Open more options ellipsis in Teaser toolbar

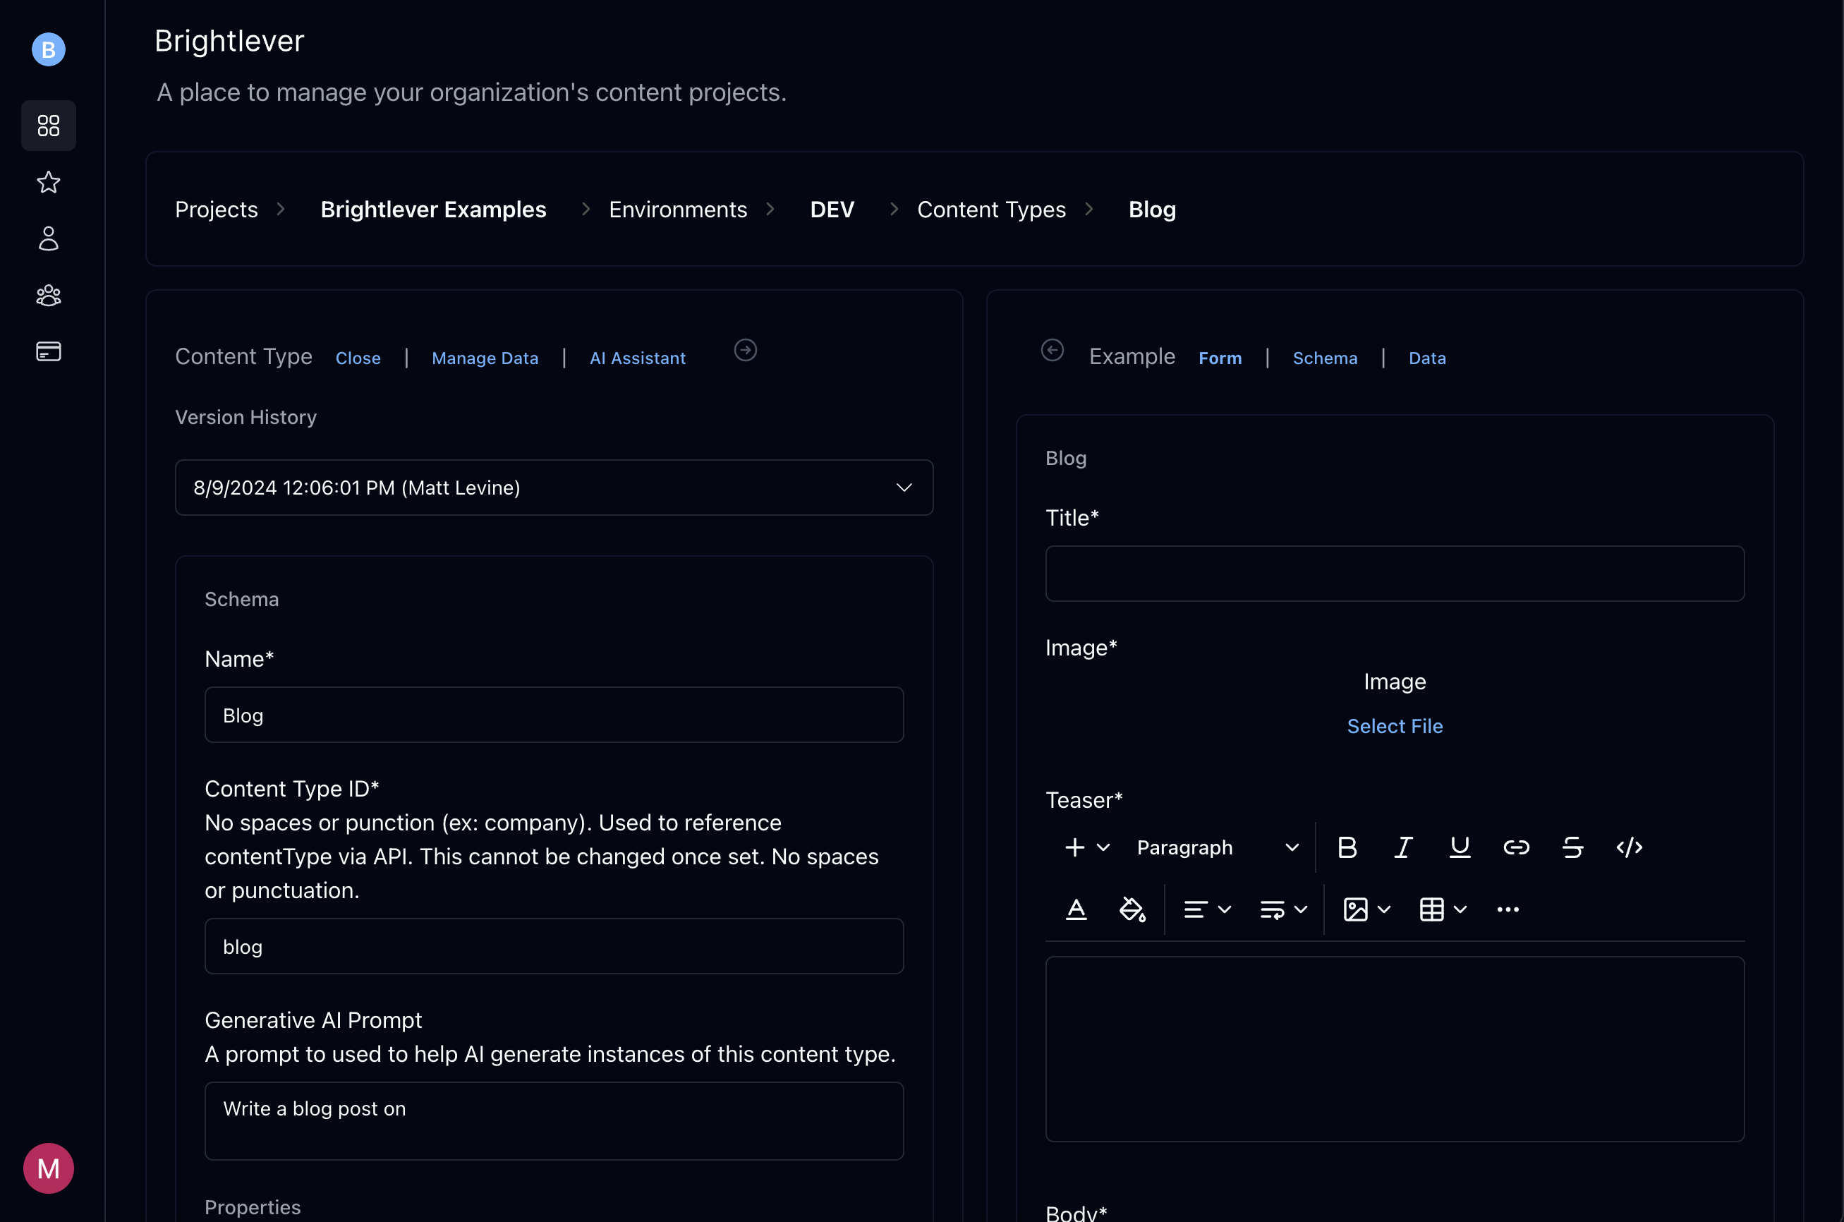pyautogui.click(x=1508, y=909)
